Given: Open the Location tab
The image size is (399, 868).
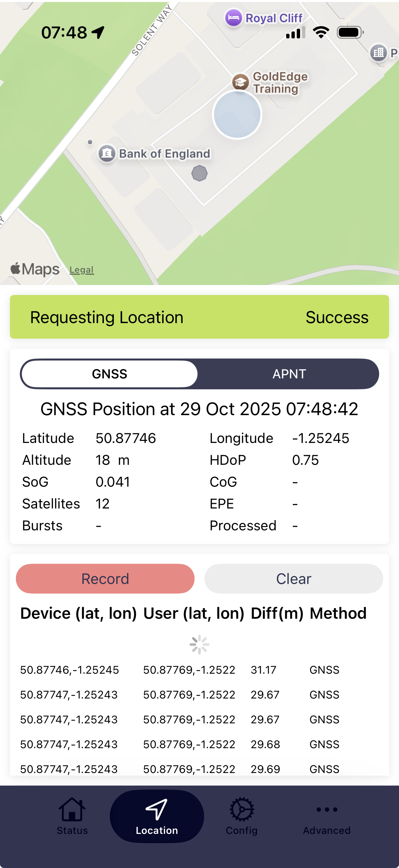Looking at the screenshot, I should [x=157, y=816].
